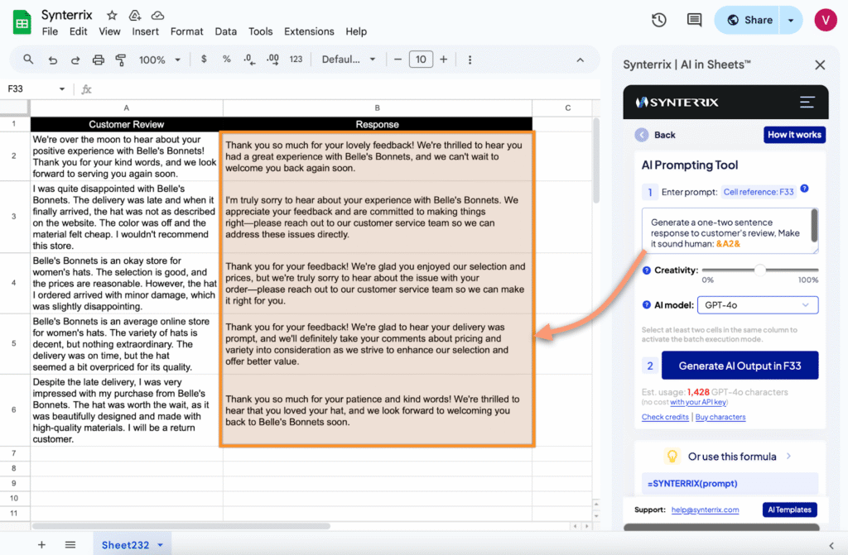
Task: Open the Format menu
Action: click(x=186, y=31)
